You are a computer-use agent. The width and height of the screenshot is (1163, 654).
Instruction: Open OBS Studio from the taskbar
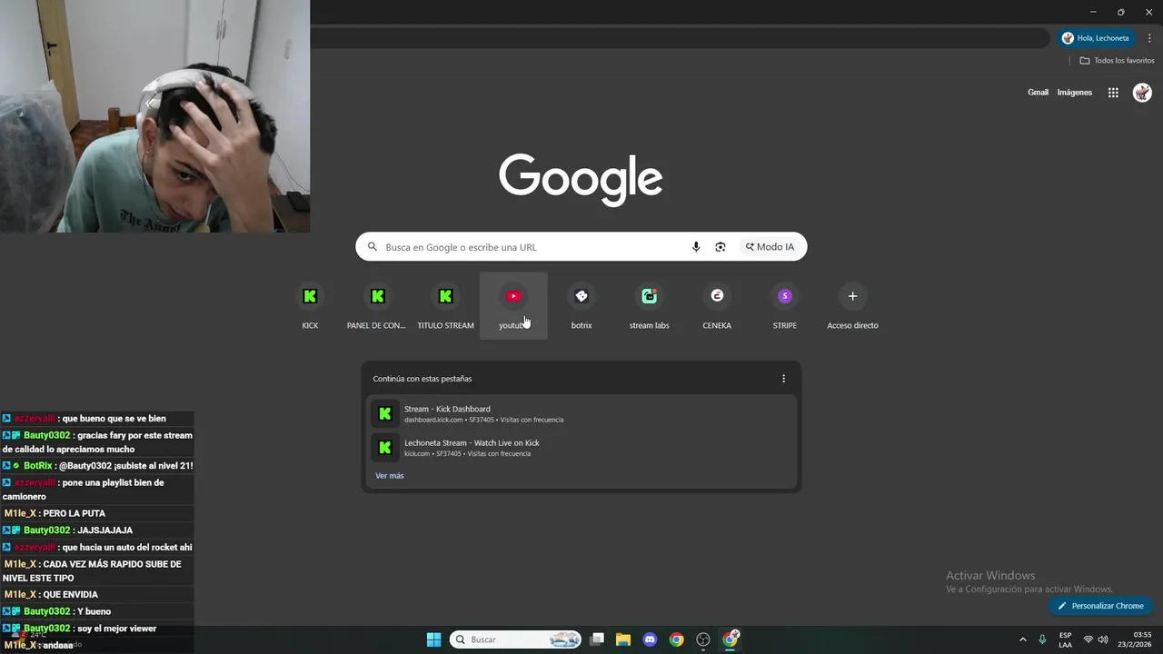click(703, 639)
